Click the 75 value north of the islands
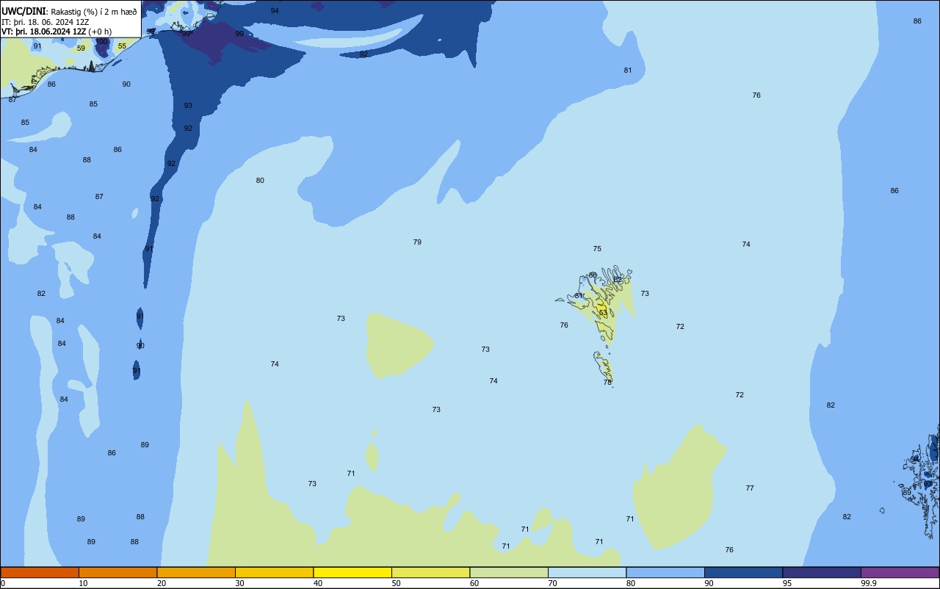 click(597, 249)
